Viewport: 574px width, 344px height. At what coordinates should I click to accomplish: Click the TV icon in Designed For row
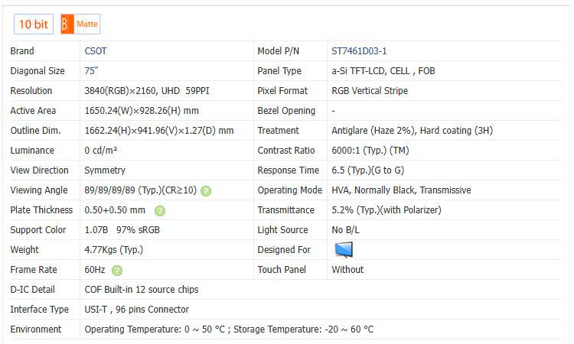click(344, 250)
